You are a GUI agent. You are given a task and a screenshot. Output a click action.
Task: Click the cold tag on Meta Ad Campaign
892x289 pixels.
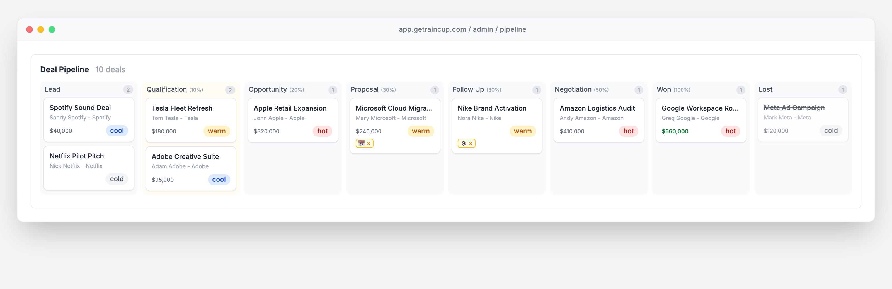831,131
